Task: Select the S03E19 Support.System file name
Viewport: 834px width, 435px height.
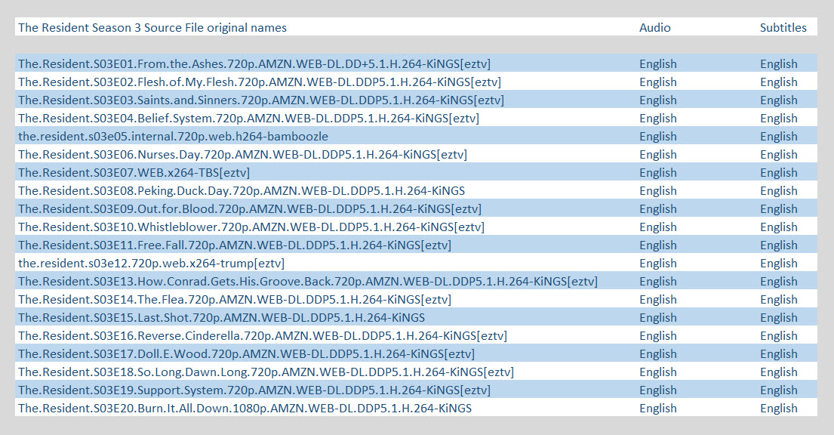Action: [x=254, y=390]
